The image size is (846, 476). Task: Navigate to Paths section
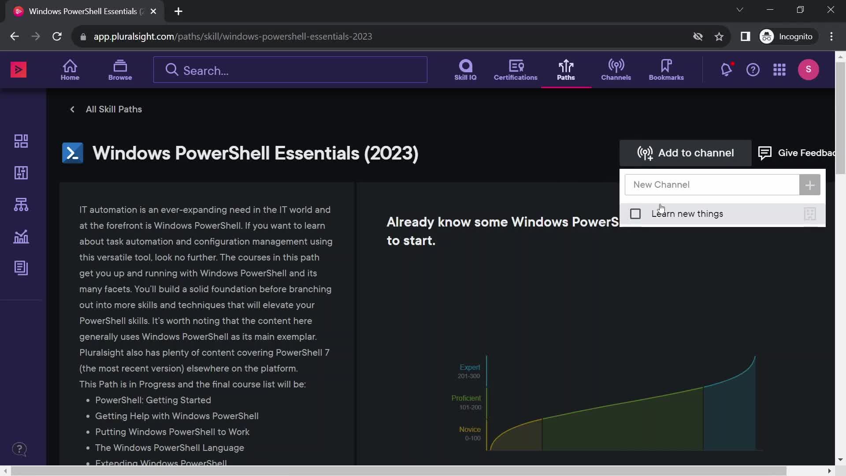click(x=565, y=70)
